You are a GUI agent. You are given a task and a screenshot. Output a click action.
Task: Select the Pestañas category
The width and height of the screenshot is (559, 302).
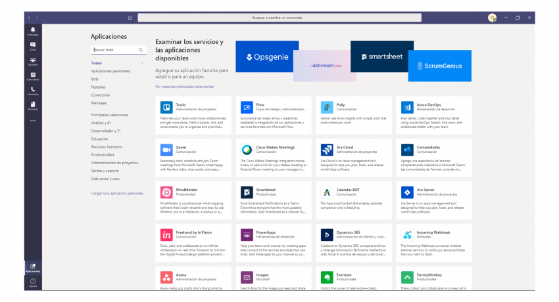coord(99,87)
